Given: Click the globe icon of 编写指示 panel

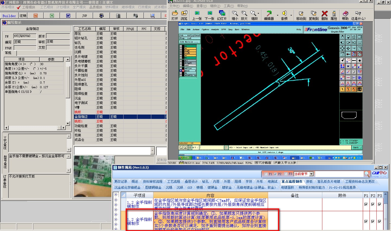Looking at the screenshot, I should [4, 22].
